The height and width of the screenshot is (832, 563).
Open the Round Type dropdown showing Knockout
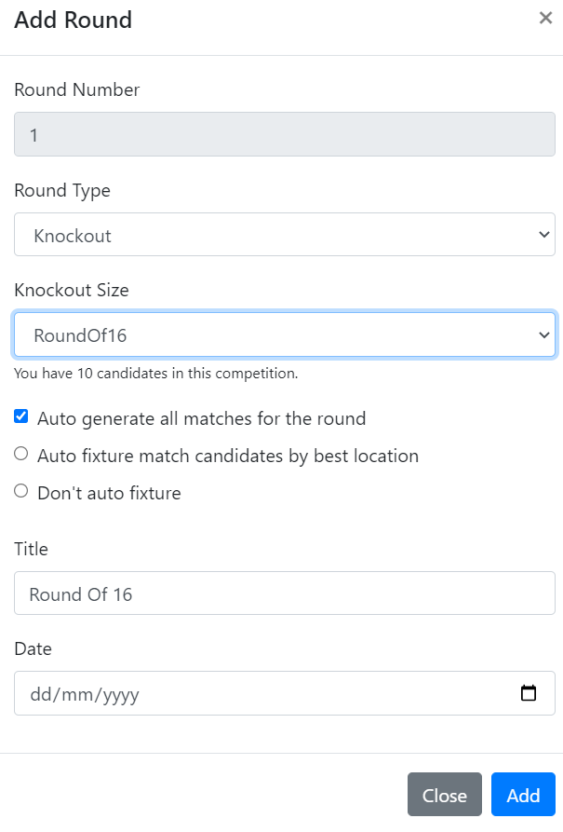tap(285, 235)
